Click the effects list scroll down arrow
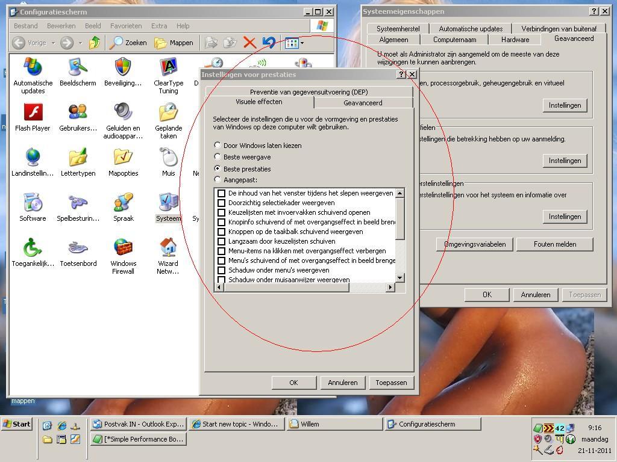The height and width of the screenshot is (462, 617). click(x=399, y=277)
